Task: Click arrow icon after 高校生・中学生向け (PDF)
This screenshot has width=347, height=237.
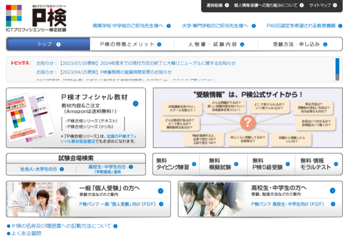Action: [x=333, y=204]
